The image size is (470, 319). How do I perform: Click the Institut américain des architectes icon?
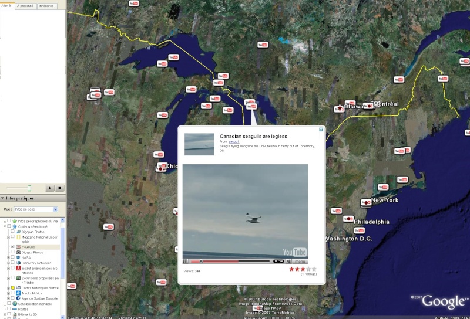tap(18, 268)
